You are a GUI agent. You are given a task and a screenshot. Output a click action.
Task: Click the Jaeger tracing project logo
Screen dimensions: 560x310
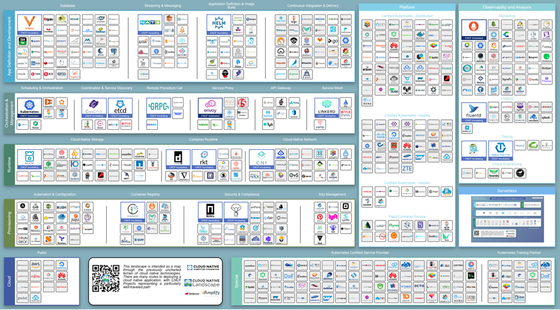[474, 151]
